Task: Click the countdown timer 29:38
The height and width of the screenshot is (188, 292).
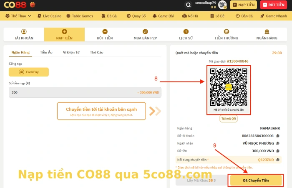Action: (x=277, y=53)
